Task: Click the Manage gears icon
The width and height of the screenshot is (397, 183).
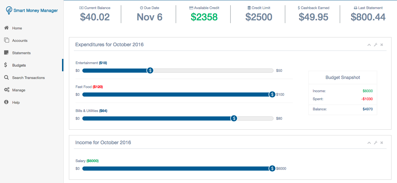Action: [7, 90]
